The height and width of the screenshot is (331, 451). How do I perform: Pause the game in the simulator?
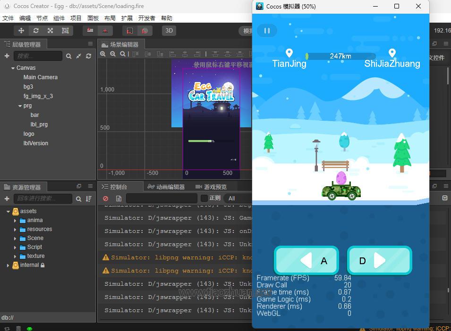267,31
